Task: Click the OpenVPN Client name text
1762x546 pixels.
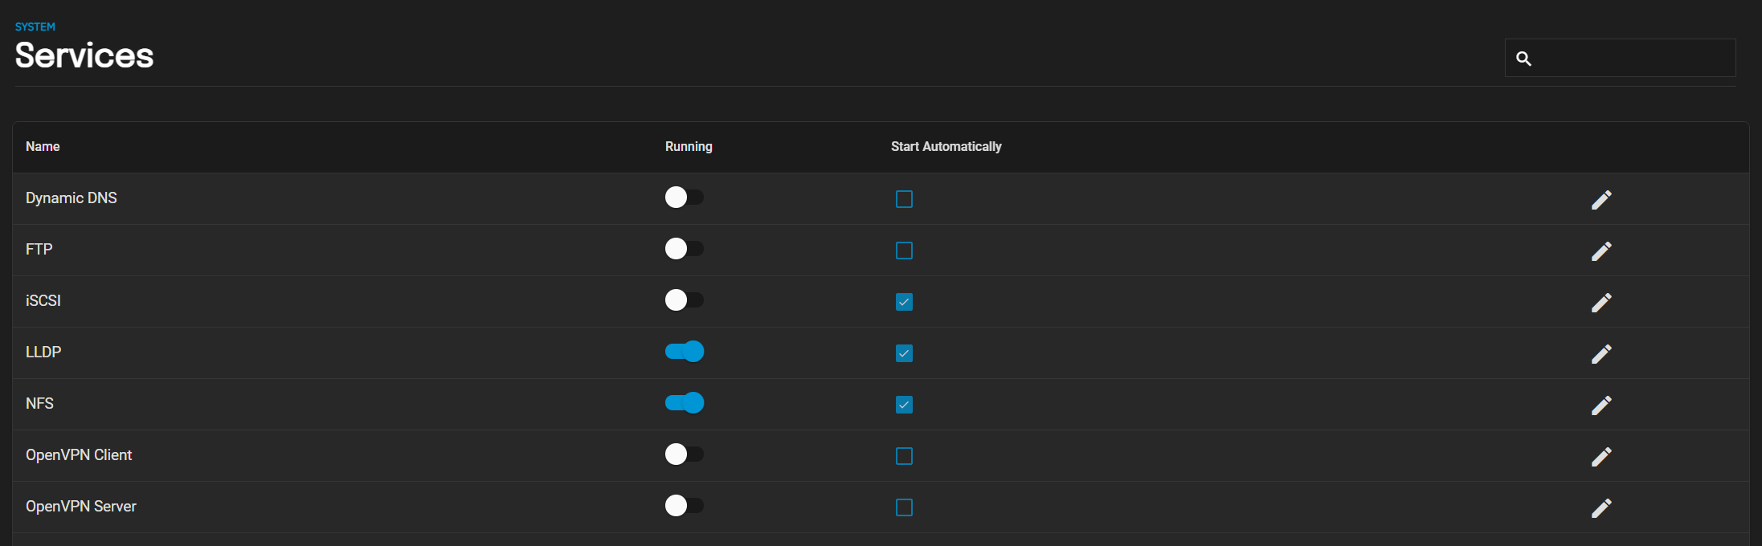Action: click(79, 454)
